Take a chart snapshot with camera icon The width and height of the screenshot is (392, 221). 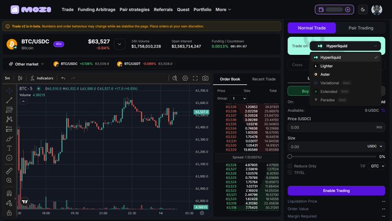[205, 78]
